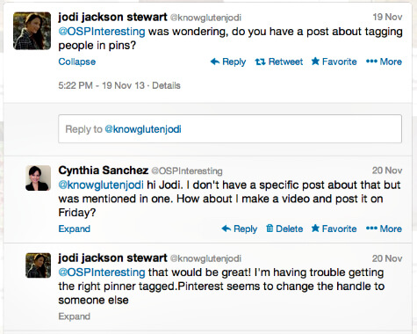This screenshot has width=417, height=334.
Task: Delete Cynthia Sanchez's tweet
Action: click(284, 229)
